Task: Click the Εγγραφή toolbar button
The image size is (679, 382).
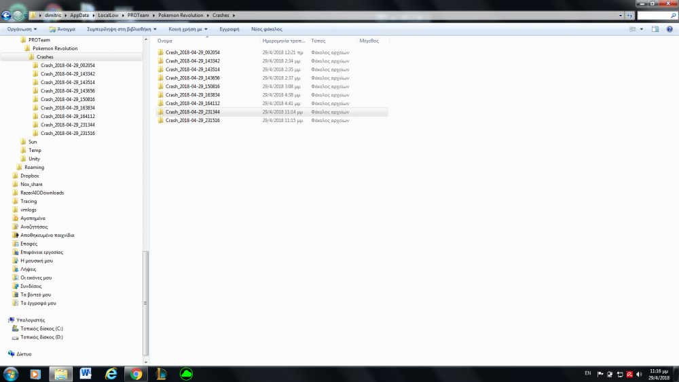Action: (x=230, y=29)
